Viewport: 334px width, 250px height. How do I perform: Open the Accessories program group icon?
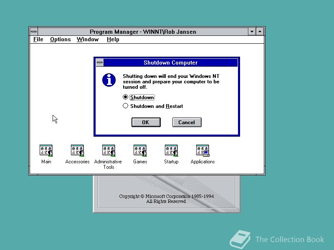point(77,150)
